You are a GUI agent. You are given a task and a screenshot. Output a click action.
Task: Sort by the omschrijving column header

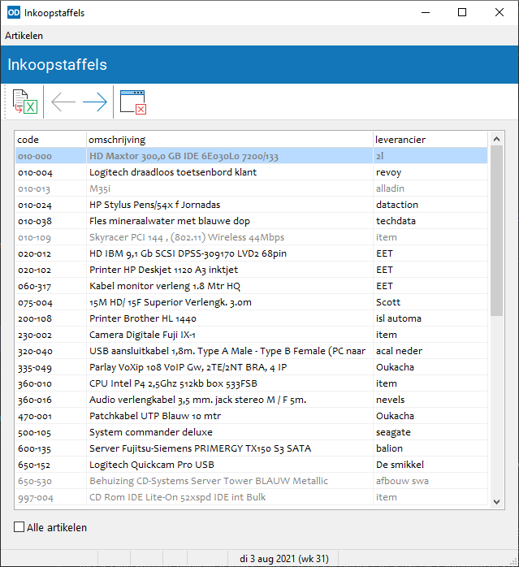(230, 140)
